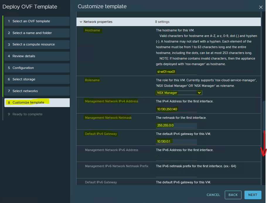The image size is (267, 203).
Task: Go to step 2 Select a name and folder
Action: tap(37, 33)
